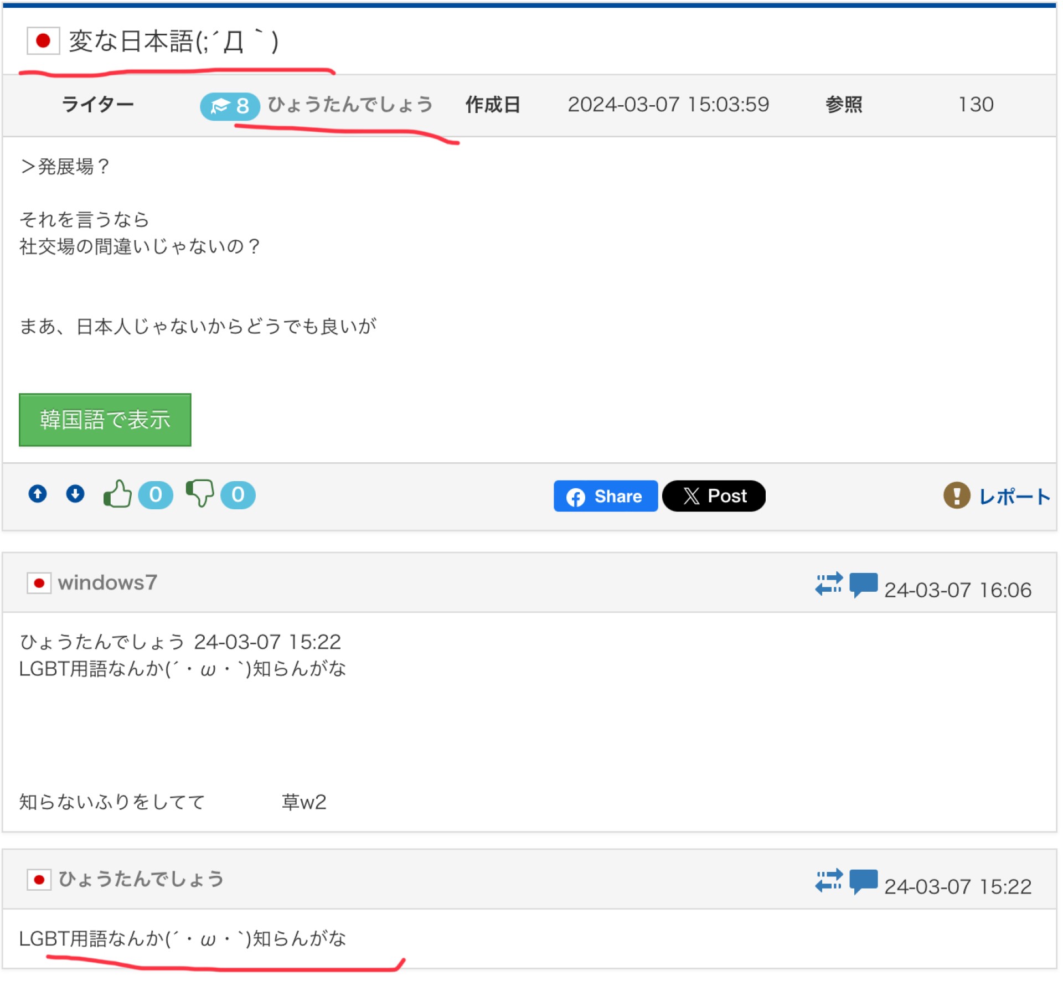Click the reply bubble icon on windows7's comment
Viewport: 1063px width, 981px height.
coord(863,585)
